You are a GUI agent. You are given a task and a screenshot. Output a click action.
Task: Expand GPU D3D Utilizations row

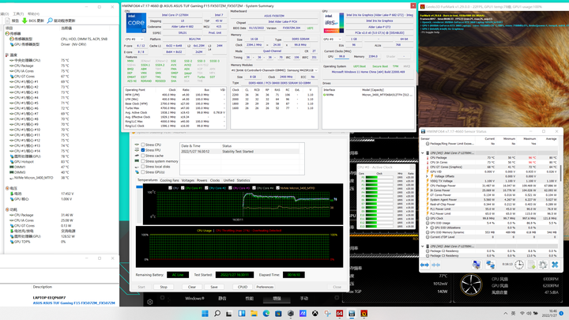click(427, 228)
